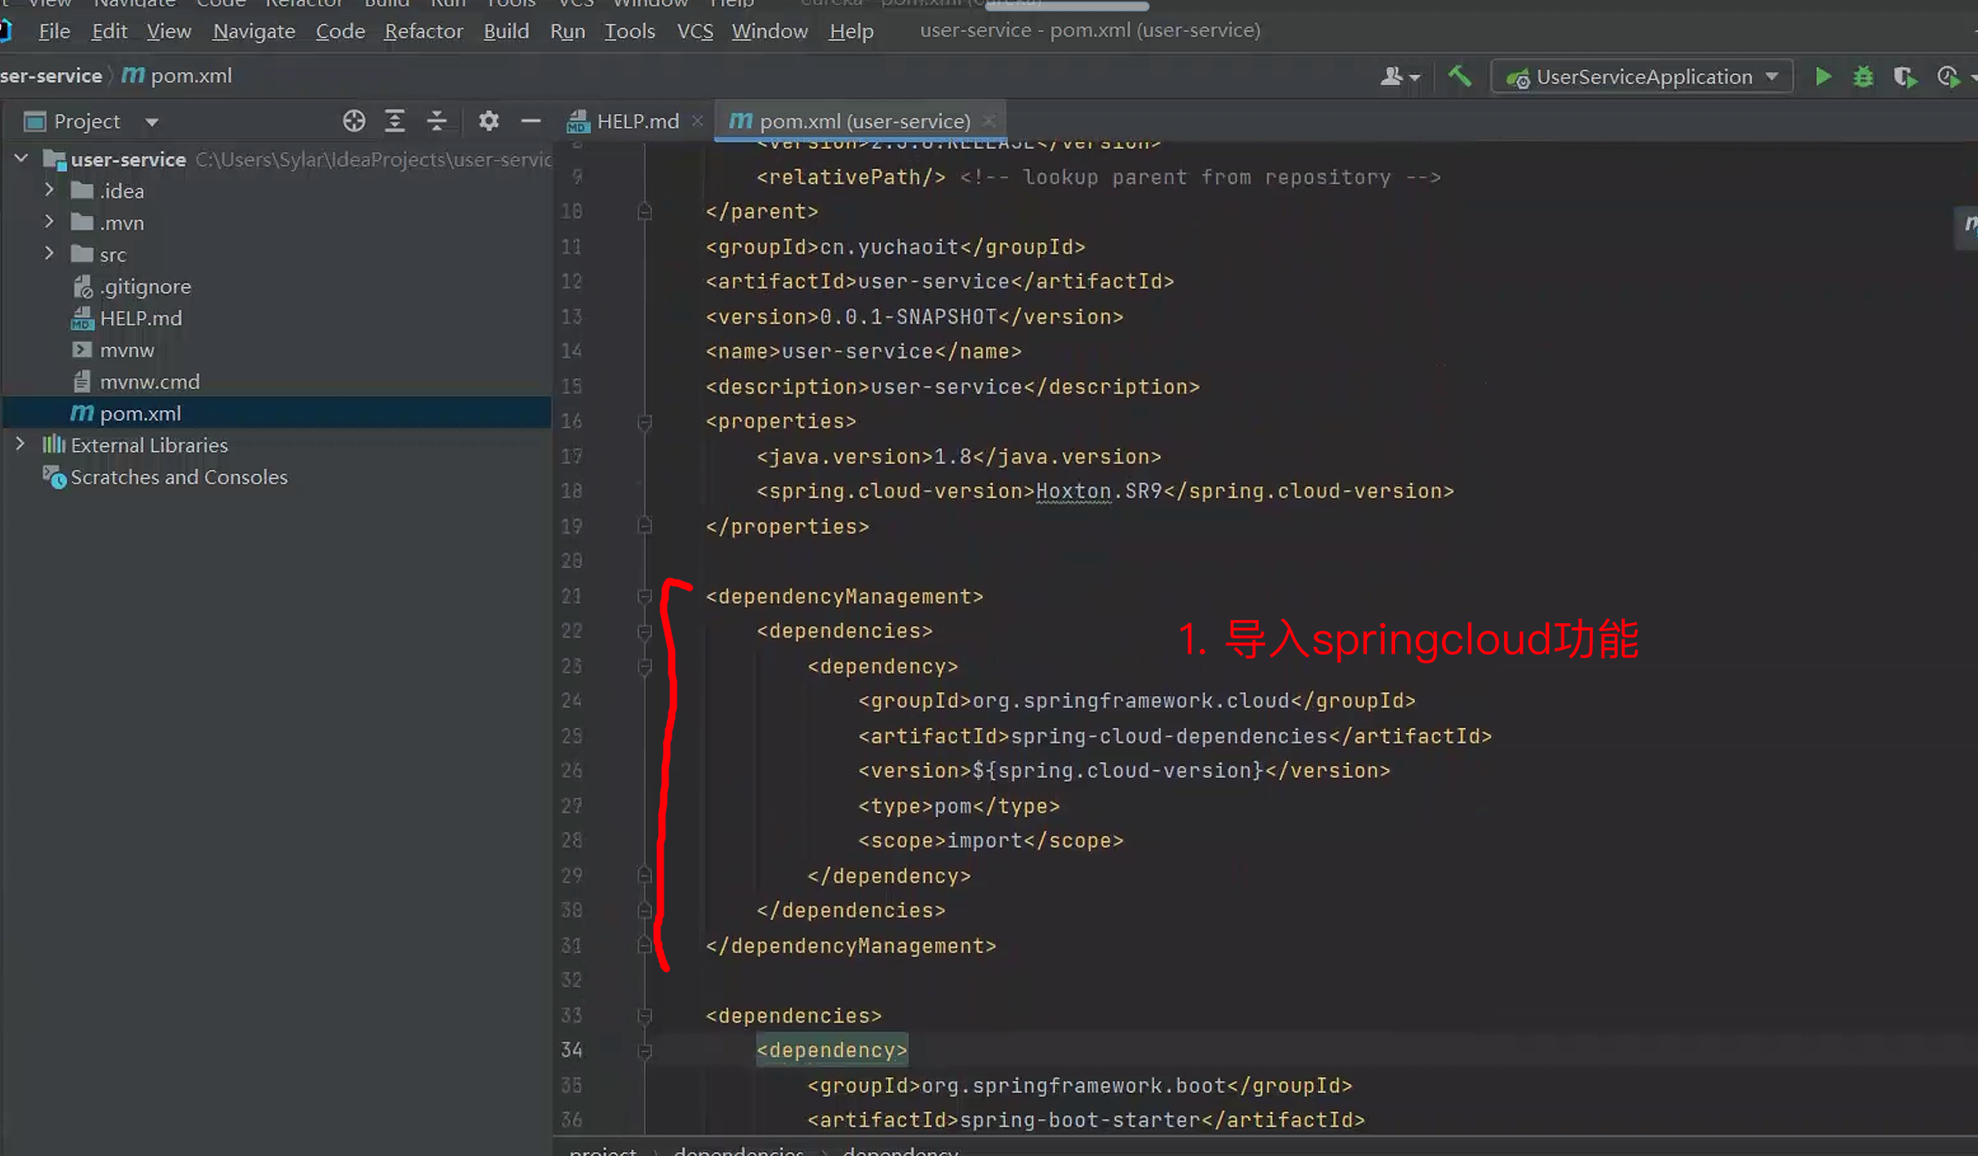The height and width of the screenshot is (1156, 1978).
Task: Open the Refactor menu
Action: (x=423, y=31)
